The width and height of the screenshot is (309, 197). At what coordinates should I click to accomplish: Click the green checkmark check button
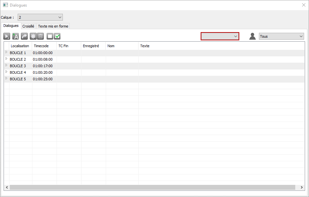[x=57, y=36]
